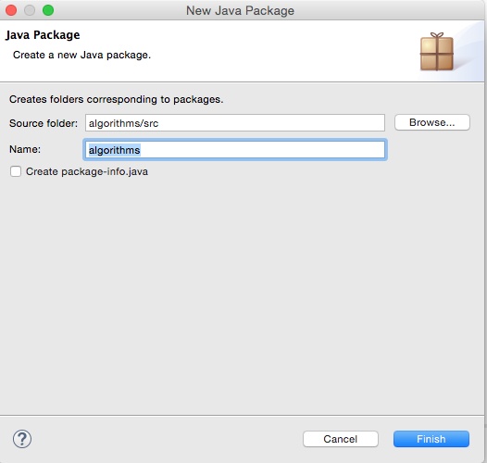Click into the Source folder text field
Screen dimensions: 487x463
[x=235, y=123]
